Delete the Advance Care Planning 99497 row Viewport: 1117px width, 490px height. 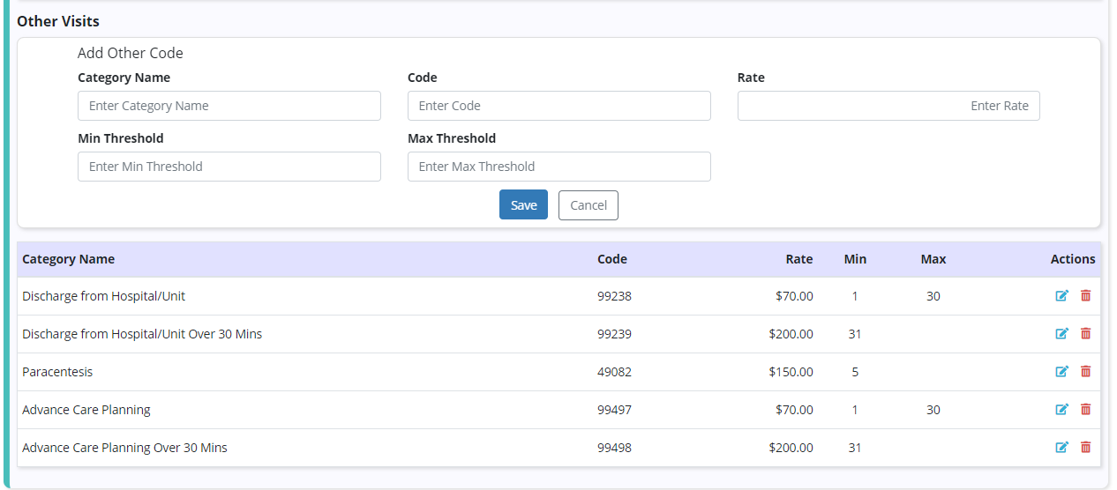click(x=1085, y=410)
